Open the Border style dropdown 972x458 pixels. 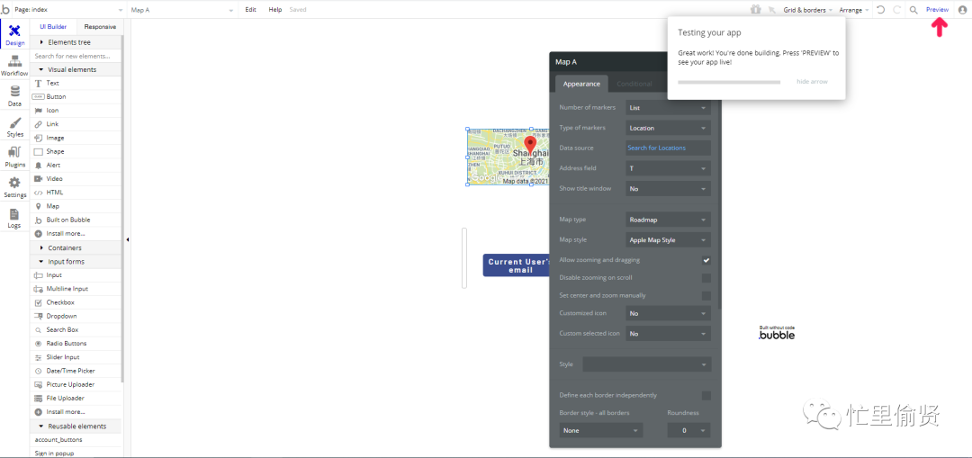[x=600, y=430]
